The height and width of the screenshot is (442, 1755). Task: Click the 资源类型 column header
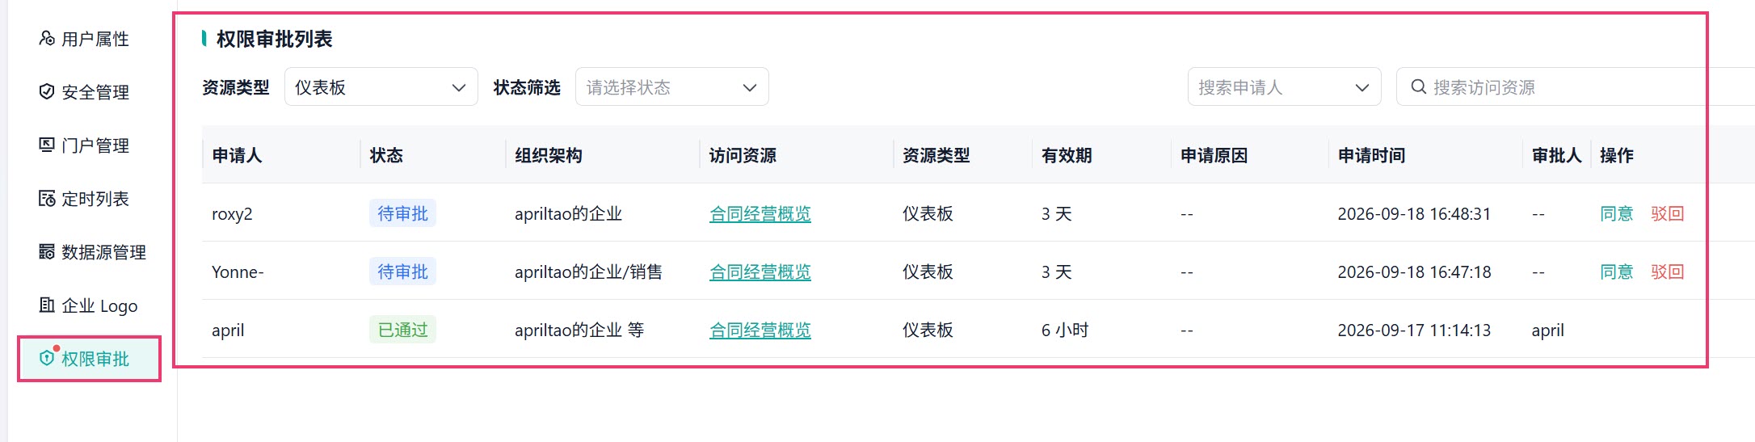pyautogui.click(x=936, y=155)
